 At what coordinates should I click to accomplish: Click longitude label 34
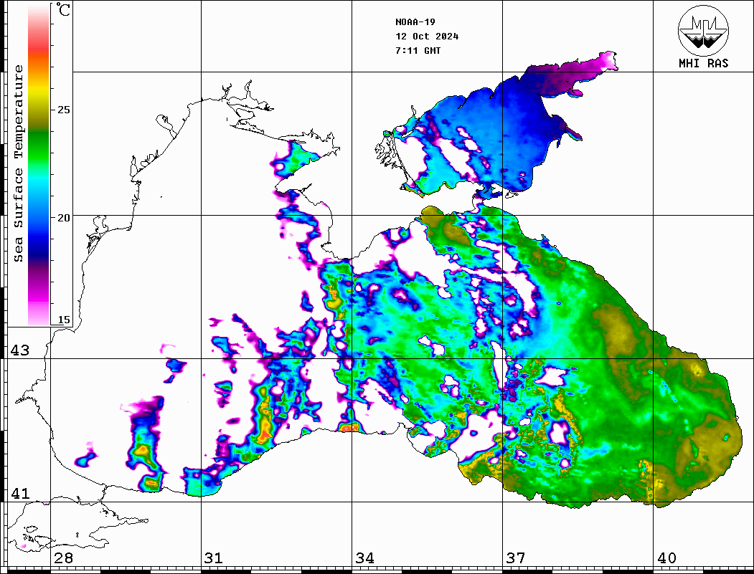[364, 558]
